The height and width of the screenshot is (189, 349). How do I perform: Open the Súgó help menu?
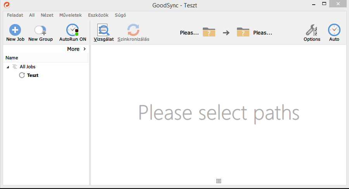click(x=120, y=15)
